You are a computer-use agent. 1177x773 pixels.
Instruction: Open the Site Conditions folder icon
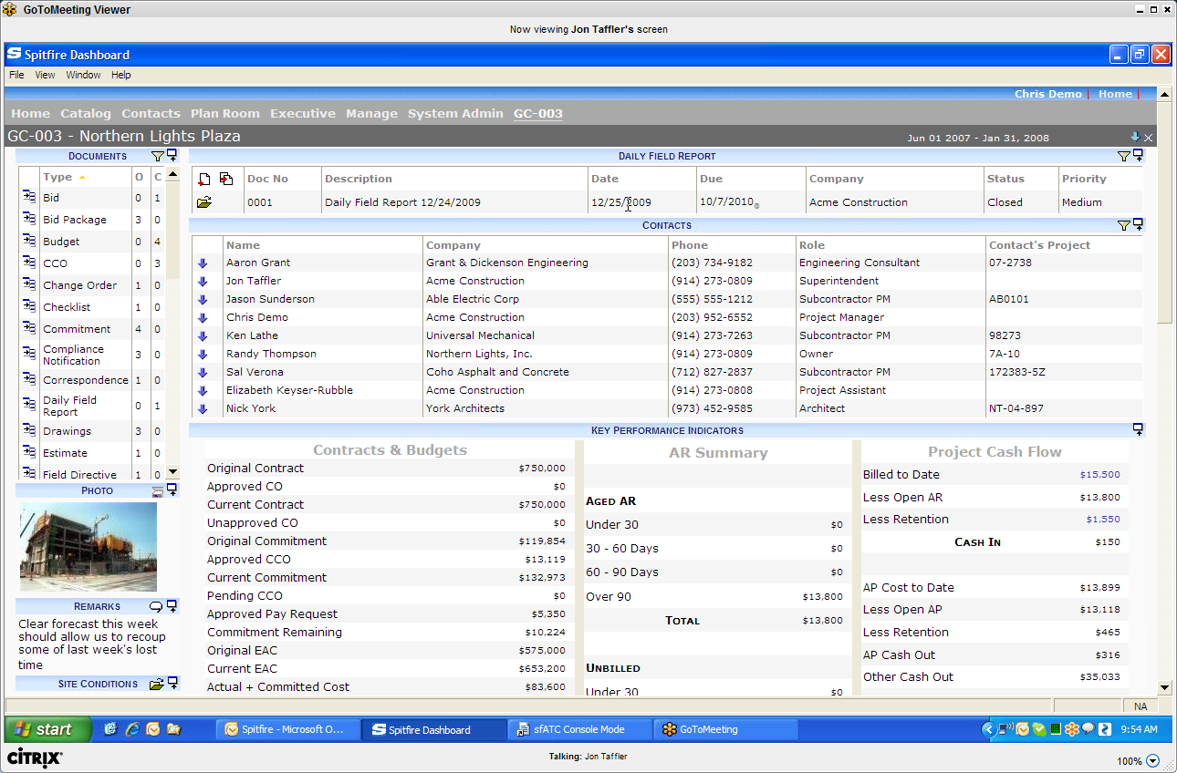157,684
